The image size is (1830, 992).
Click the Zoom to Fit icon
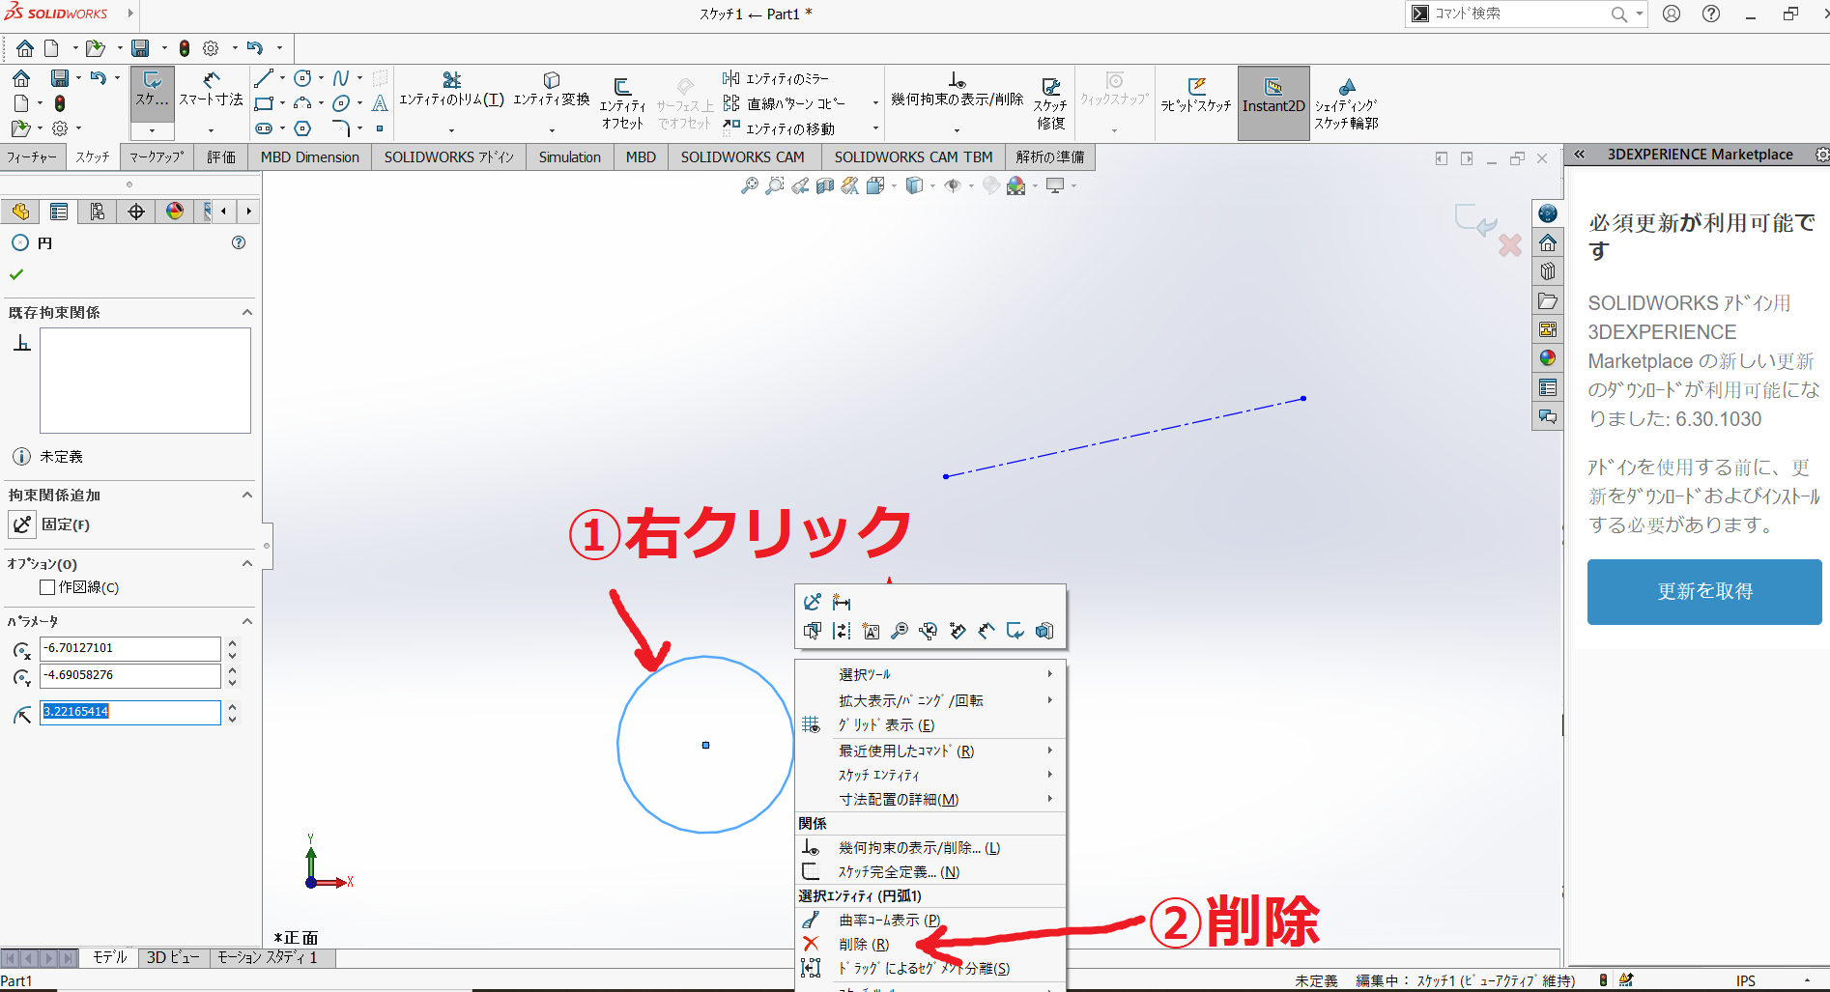(749, 185)
